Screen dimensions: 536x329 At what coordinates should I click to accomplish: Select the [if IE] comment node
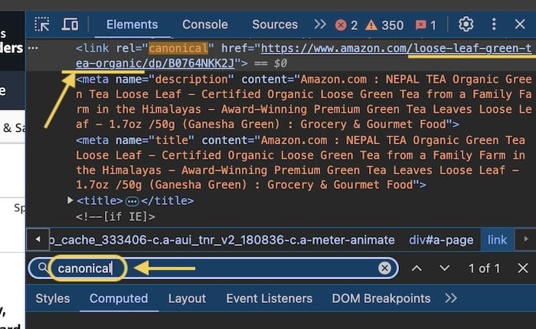115,217
